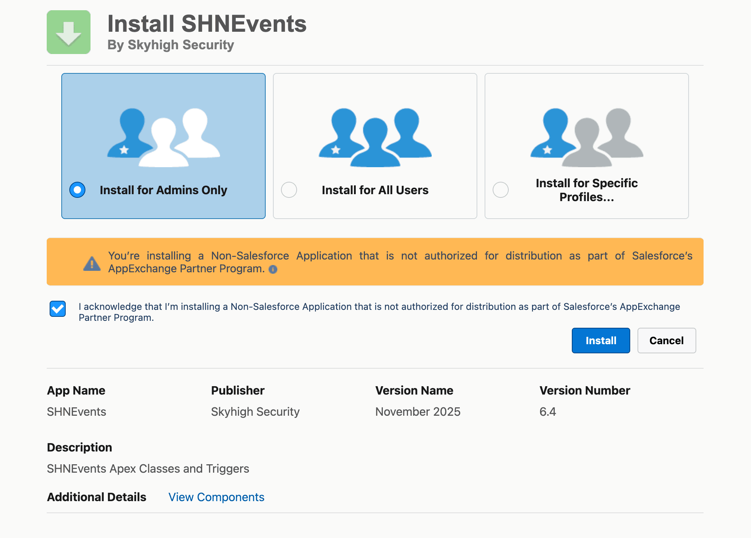This screenshot has width=751, height=538.
Task: Open the View Components link
Action: click(x=216, y=497)
